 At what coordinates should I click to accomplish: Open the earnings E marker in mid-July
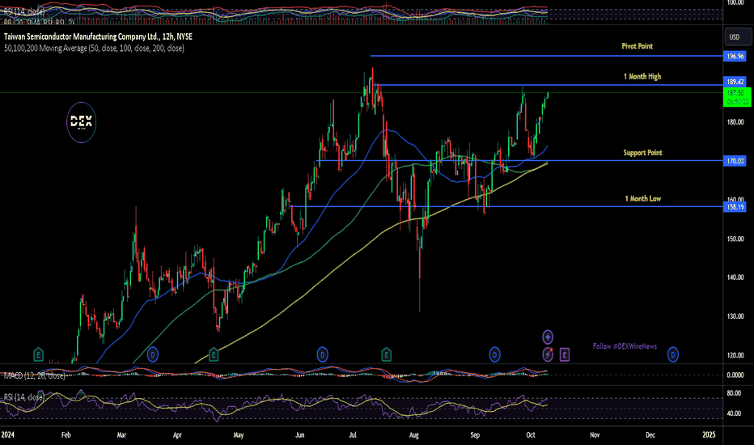[x=386, y=355]
